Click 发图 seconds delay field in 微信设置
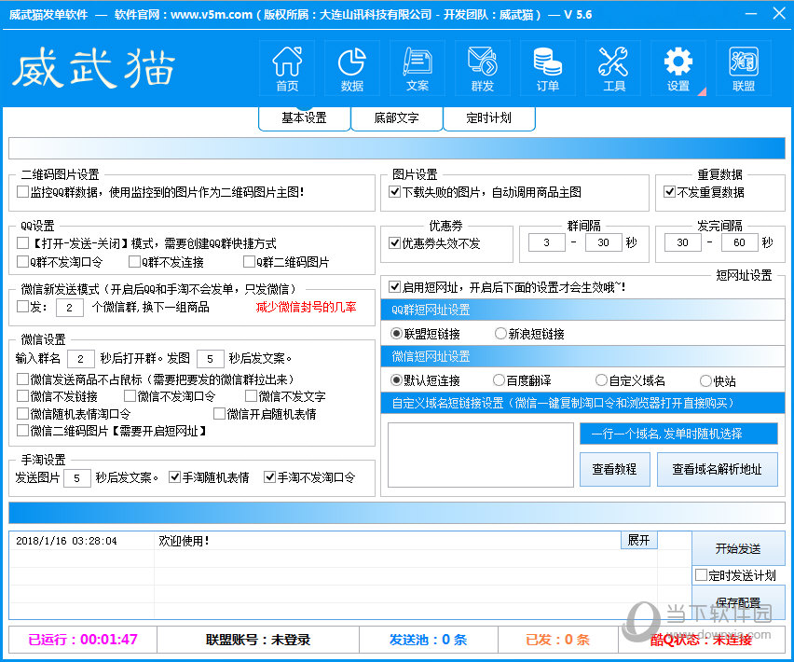This screenshot has width=794, height=662. pyautogui.click(x=210, y=359)
